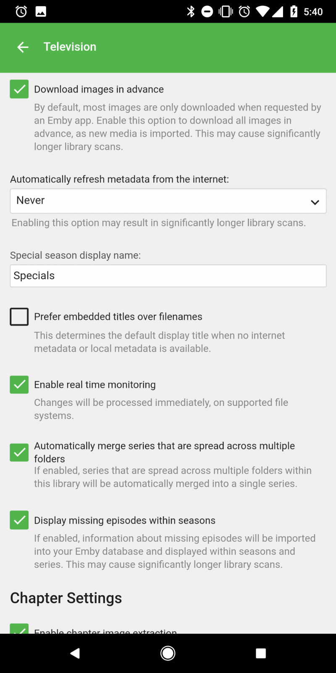Tap the image notification icon
Viewport: 336px width, 673px height.
point(41,11)
